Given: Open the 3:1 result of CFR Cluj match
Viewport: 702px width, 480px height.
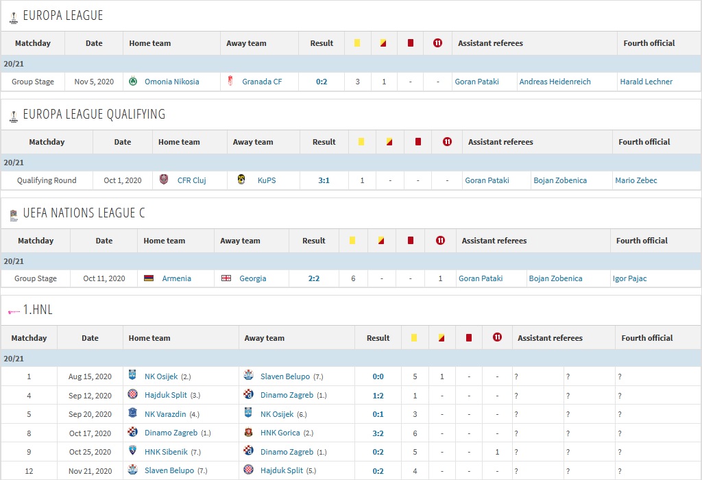Looking at the screenshot, I should [324, 180].
